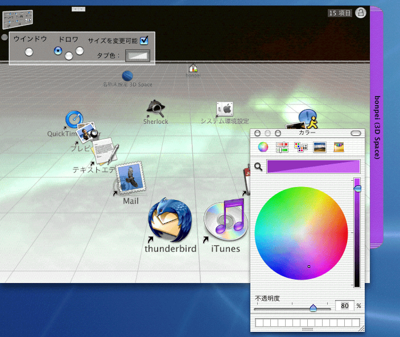This screenshot has width=400, height=337.
Task: Click the first saved color swatch slot
Action: coord(259,323)
